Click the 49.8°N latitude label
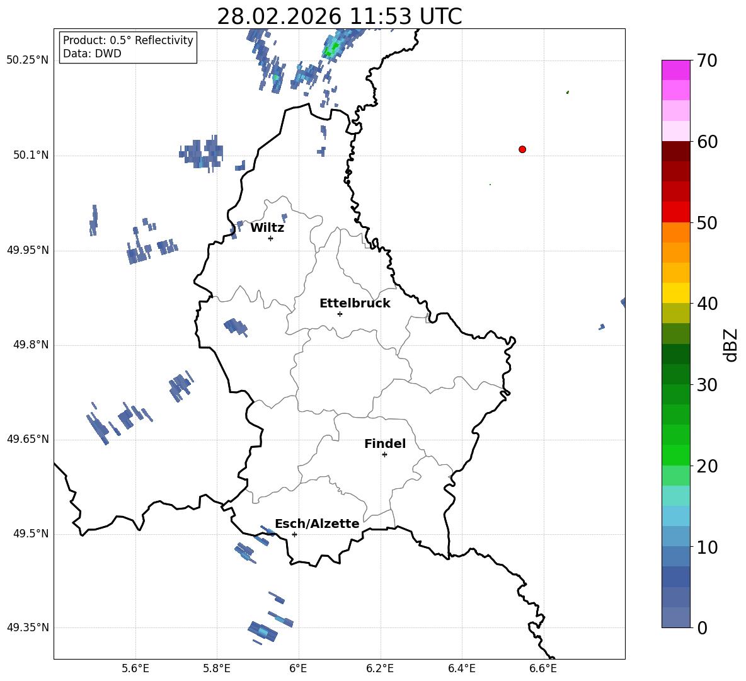The height and width of the screenshot is (681, 746). pos(31,345)
